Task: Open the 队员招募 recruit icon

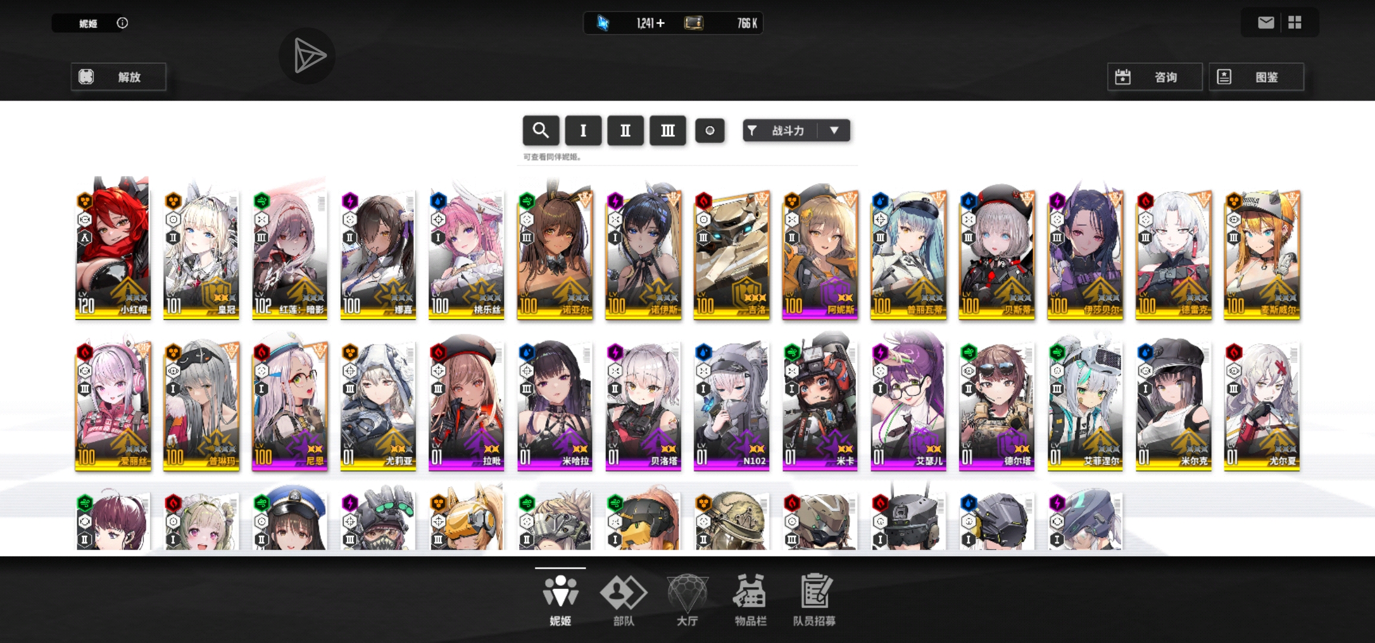Action: point(814,600)
